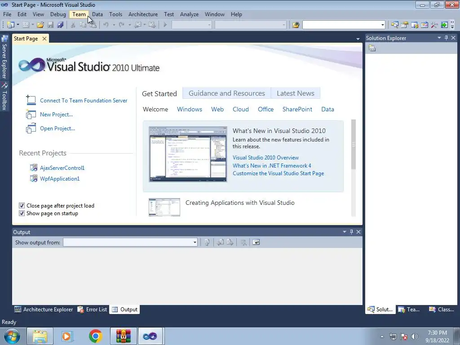
Task: Uncheck Close page after project load
Action: [x=22, y=206]
